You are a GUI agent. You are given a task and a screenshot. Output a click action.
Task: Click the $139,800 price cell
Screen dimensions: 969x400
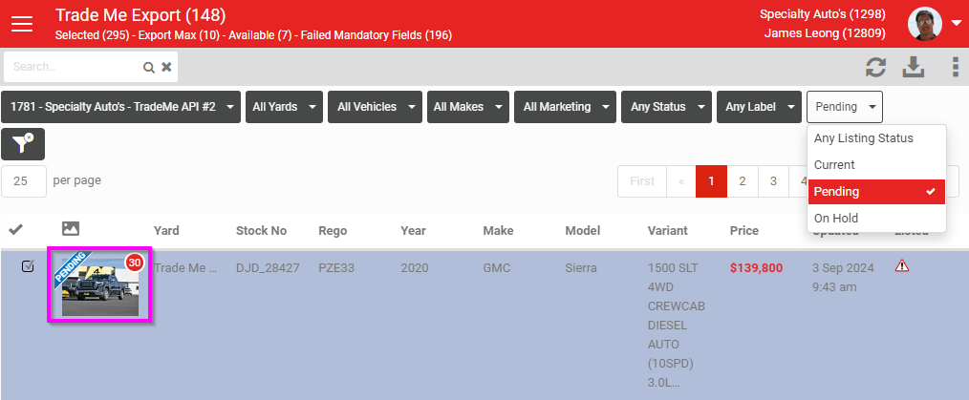[756, 268]
